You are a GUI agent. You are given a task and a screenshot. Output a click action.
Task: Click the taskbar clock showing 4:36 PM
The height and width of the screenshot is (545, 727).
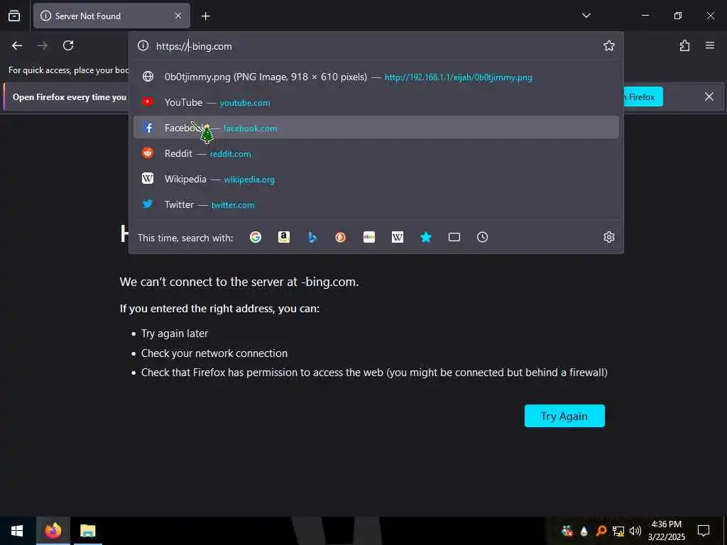pyautogui.click(x=666, y=531)
